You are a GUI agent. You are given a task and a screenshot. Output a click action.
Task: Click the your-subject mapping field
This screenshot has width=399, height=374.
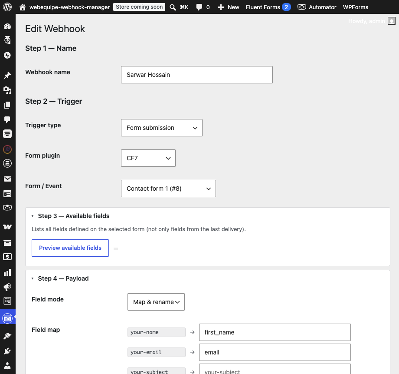click(275, 369)
